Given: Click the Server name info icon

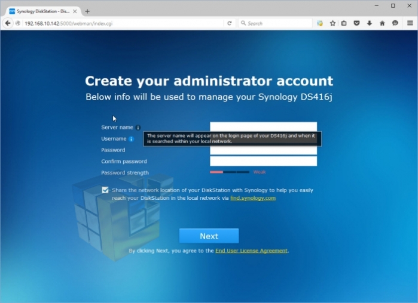Looking at the screenshot, I should coord(138,128).
